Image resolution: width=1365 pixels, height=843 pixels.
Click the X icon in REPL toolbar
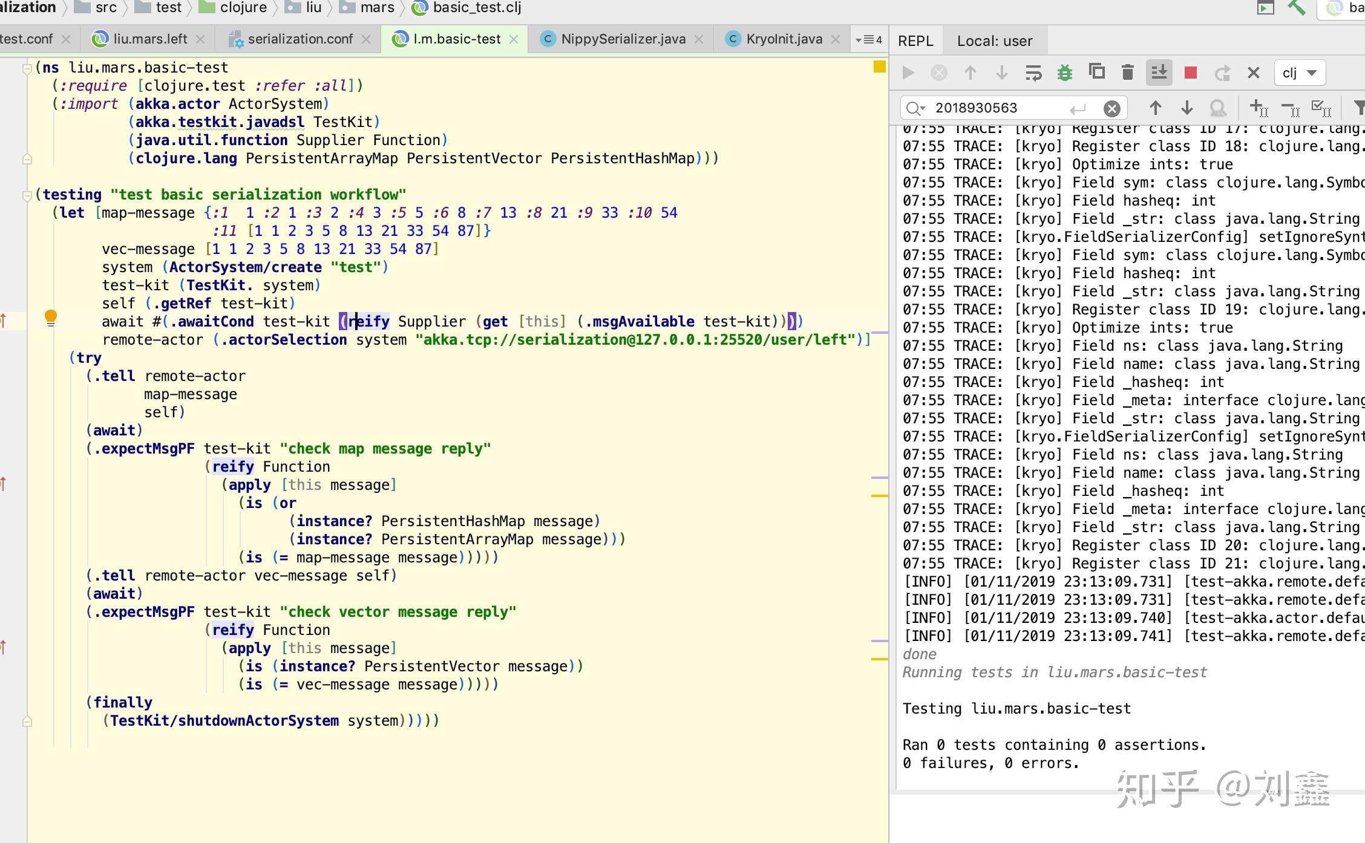[x=1253, y=73]
